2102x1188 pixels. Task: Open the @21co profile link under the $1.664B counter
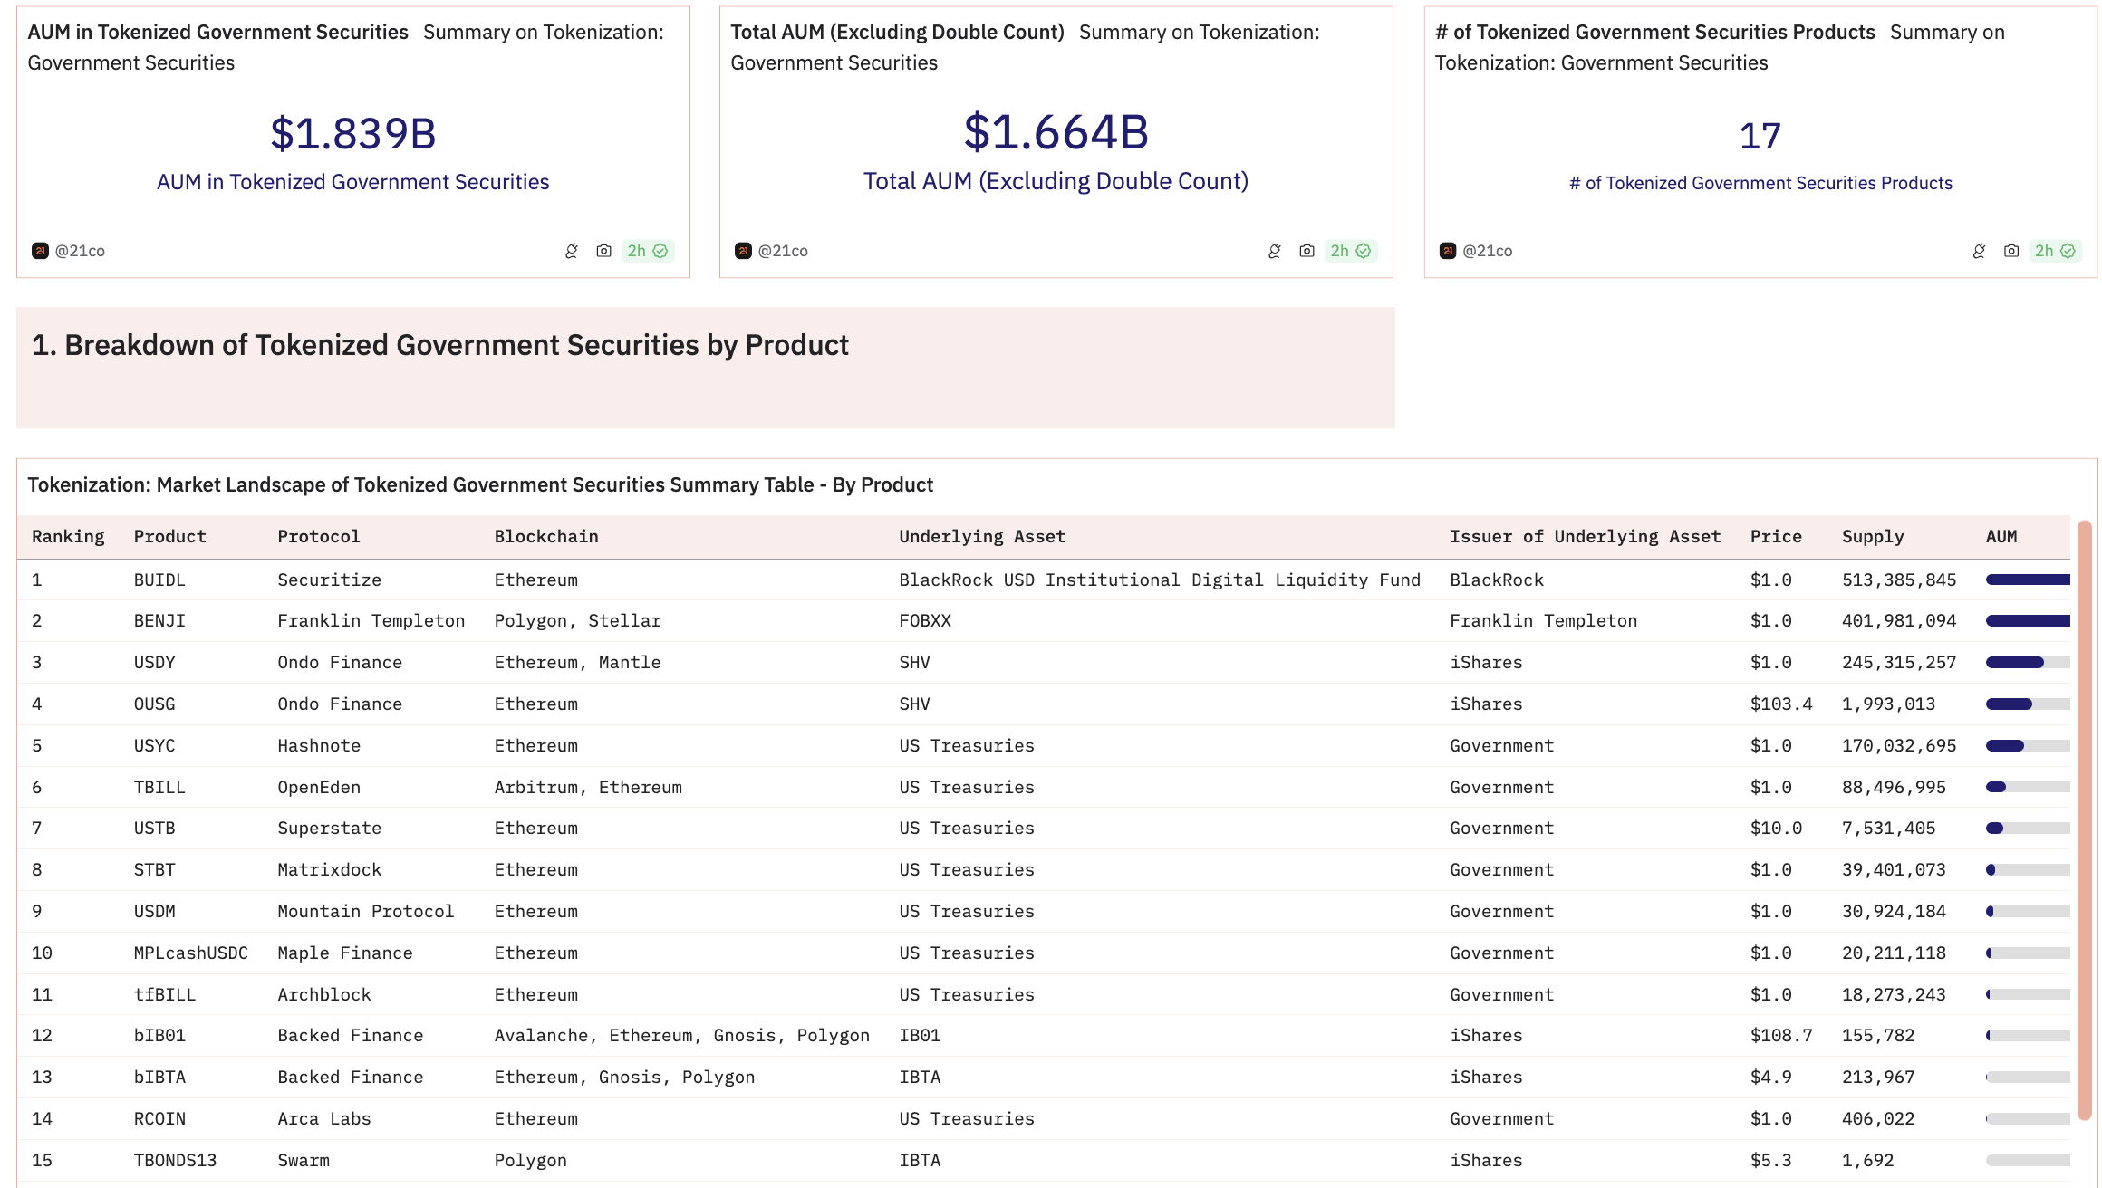click(783, 251)
